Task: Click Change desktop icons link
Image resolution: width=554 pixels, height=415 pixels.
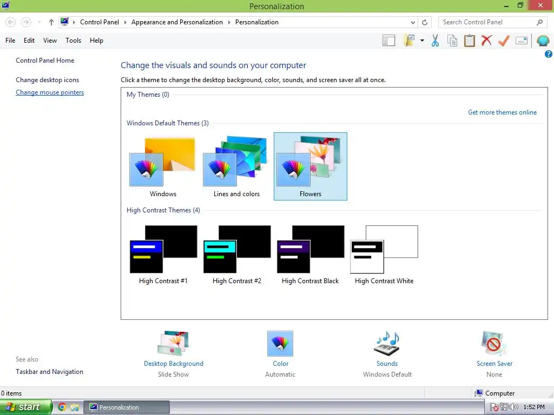Action: click(48, 80)
